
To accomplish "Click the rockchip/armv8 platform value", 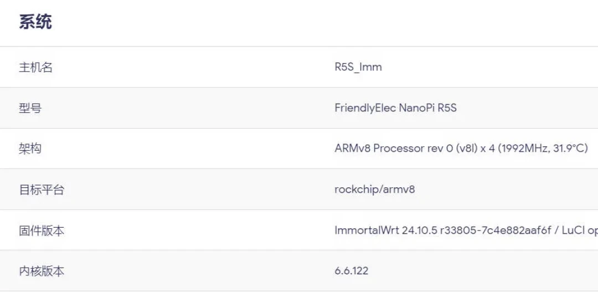I will click(x=374, y=189).
